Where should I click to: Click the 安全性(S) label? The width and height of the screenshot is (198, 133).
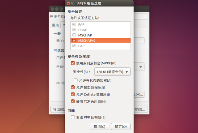[82, 72]
